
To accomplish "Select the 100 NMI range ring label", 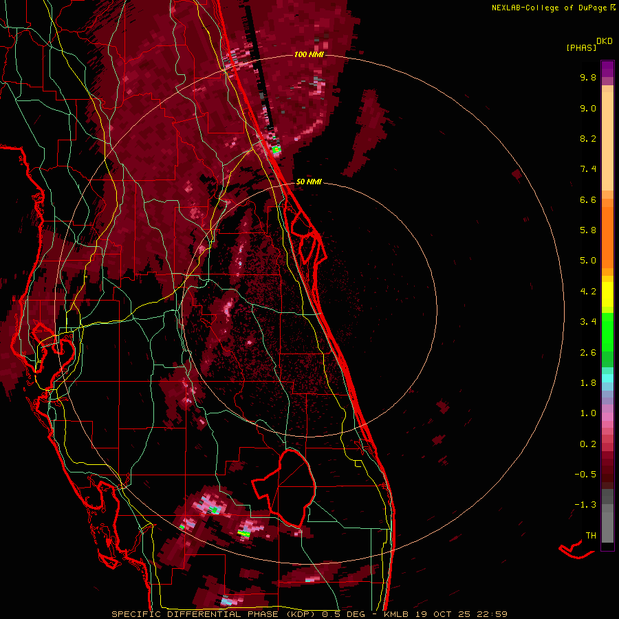I will (x=309, y=54).
